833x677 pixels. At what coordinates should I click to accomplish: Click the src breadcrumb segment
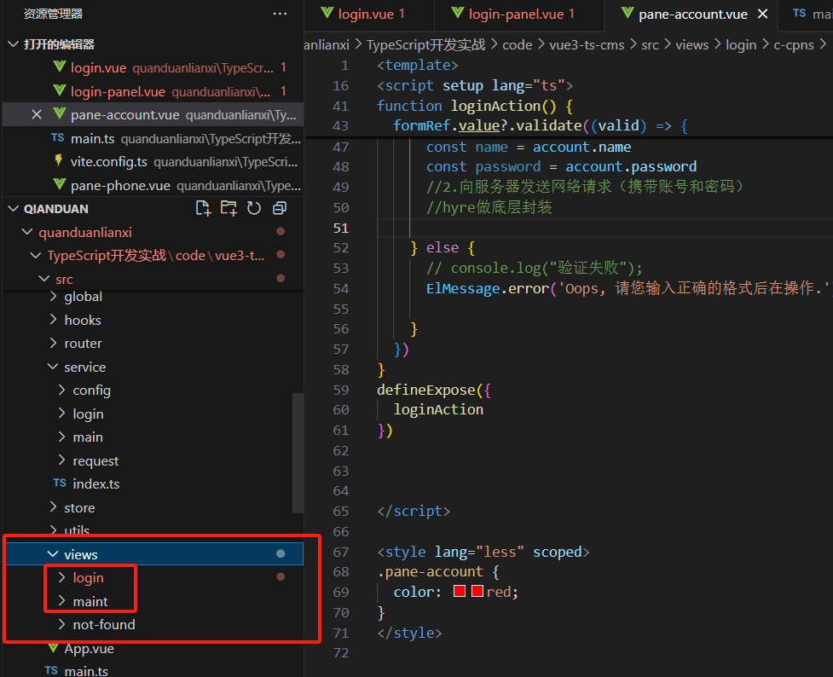pyautogui.click(x=650, y=45)
